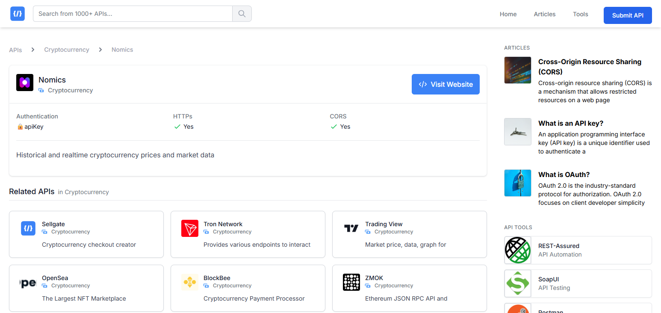661x313 pixels.
Task: Open the What is an API key? article
Action: [571, 123]
